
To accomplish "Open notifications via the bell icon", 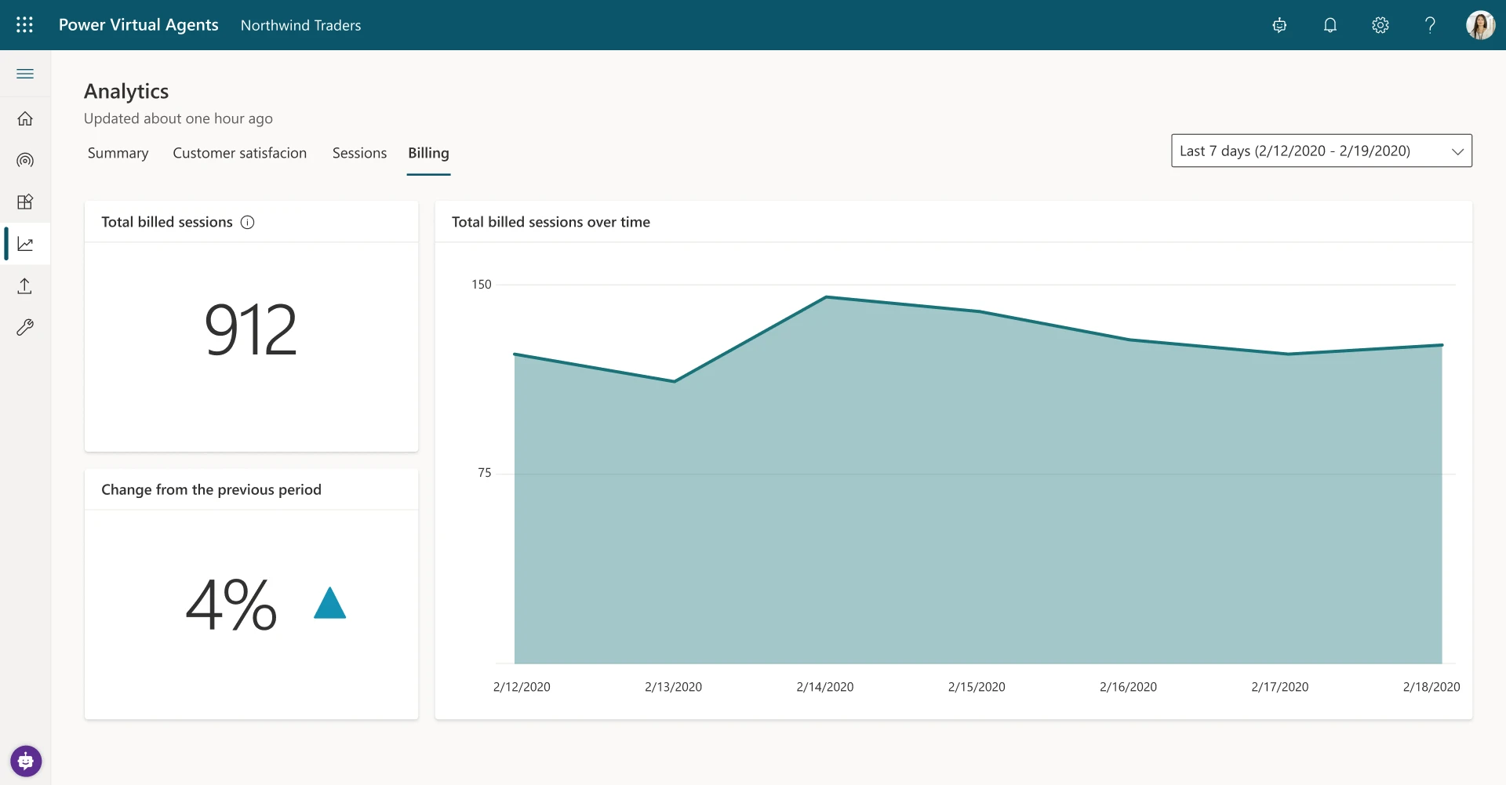I will 1330,24.
